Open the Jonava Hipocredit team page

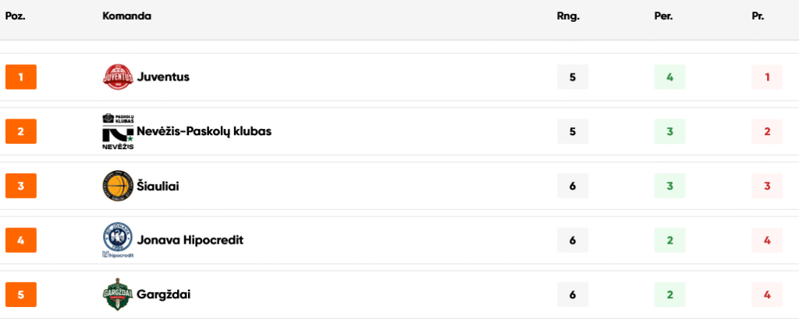190,240
